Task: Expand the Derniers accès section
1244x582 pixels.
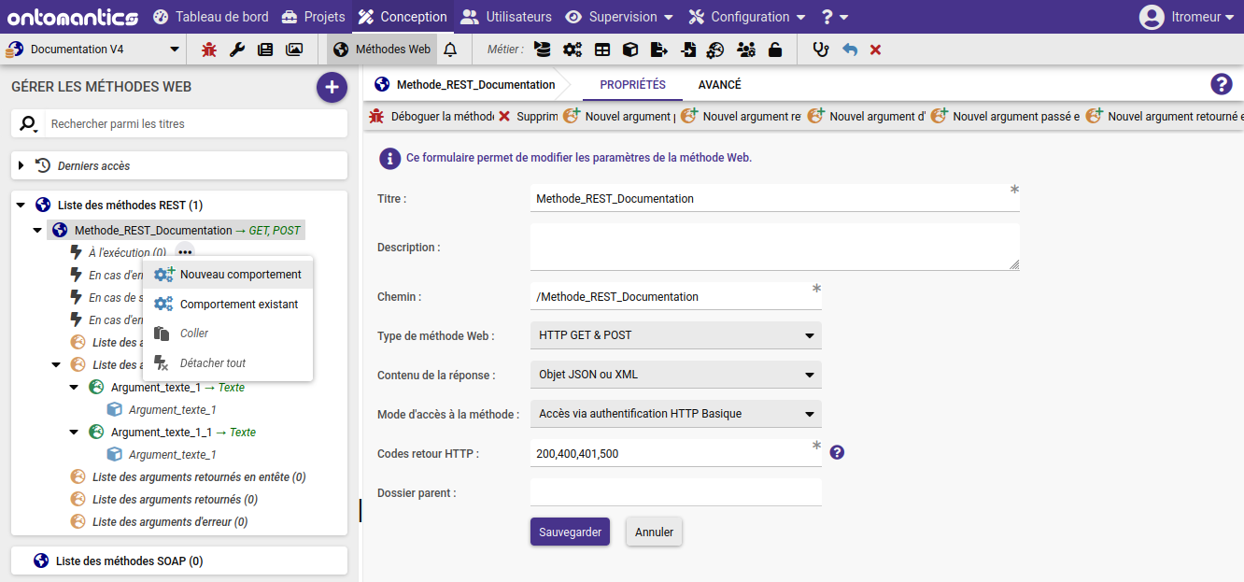Action: click(21, 166)
